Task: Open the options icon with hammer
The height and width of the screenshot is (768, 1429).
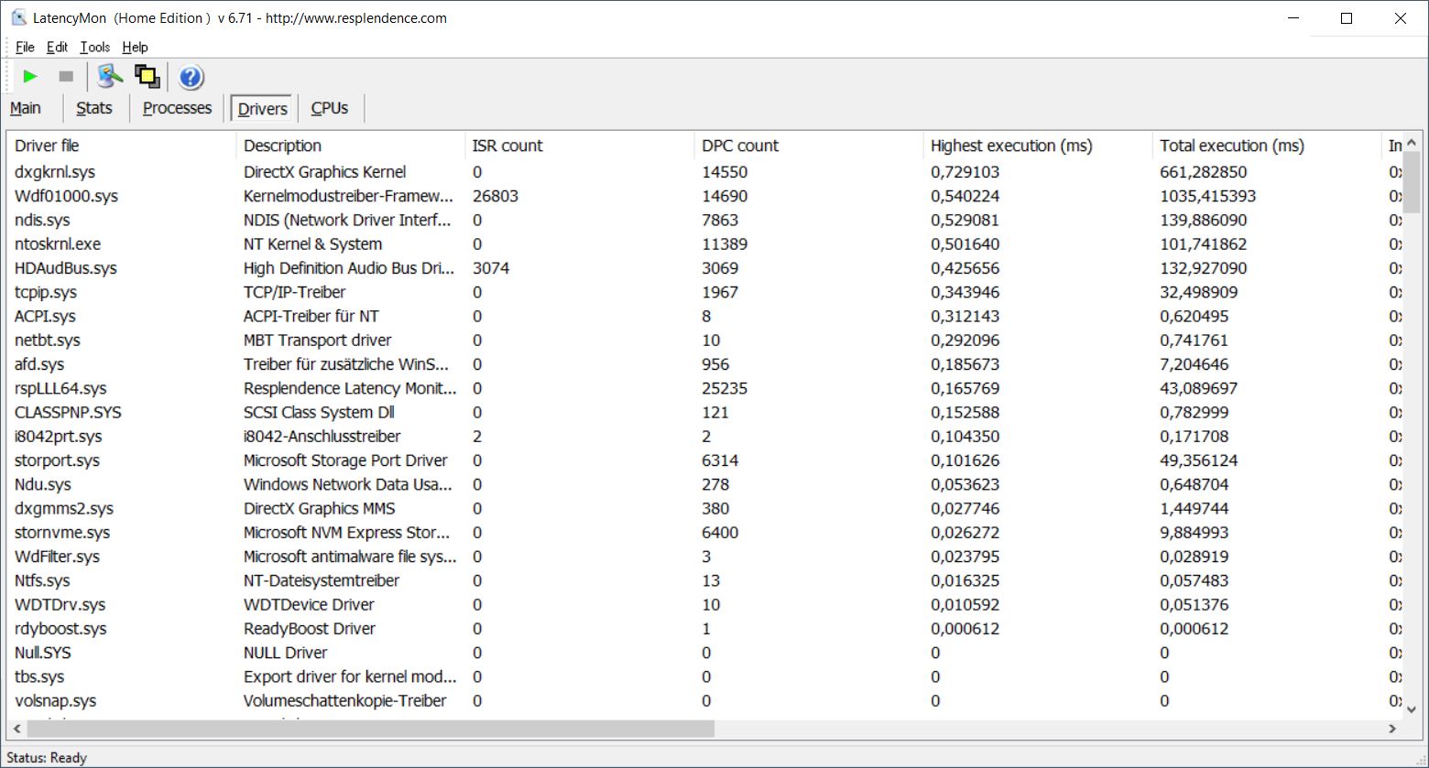Action: pos(110,77)
